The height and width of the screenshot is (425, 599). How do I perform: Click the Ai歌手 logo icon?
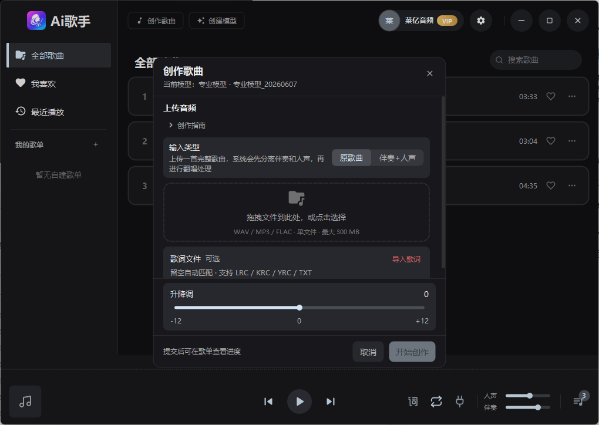tap(36, 21)
